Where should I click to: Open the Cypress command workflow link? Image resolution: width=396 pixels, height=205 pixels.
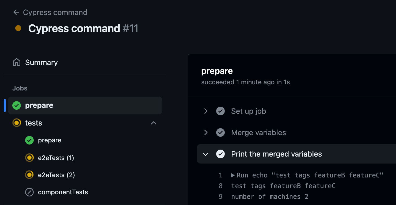55,12
